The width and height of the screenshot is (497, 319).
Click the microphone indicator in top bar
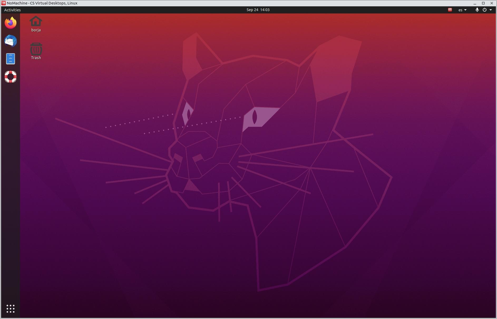coord(477,10)
